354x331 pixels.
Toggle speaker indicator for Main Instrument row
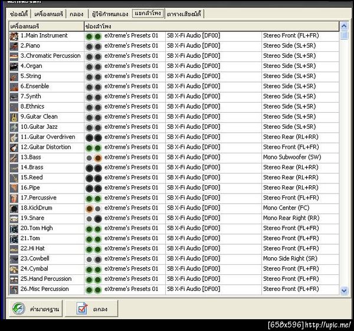[x=93, y=36]
